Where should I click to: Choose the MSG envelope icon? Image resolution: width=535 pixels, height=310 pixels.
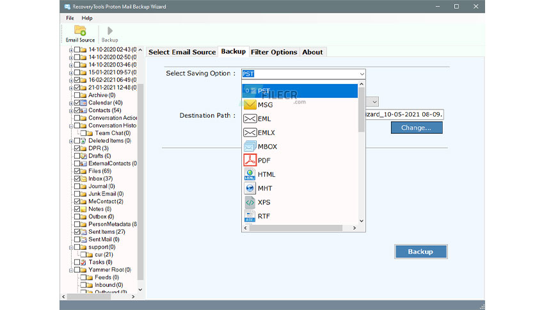tap(250, 105)
